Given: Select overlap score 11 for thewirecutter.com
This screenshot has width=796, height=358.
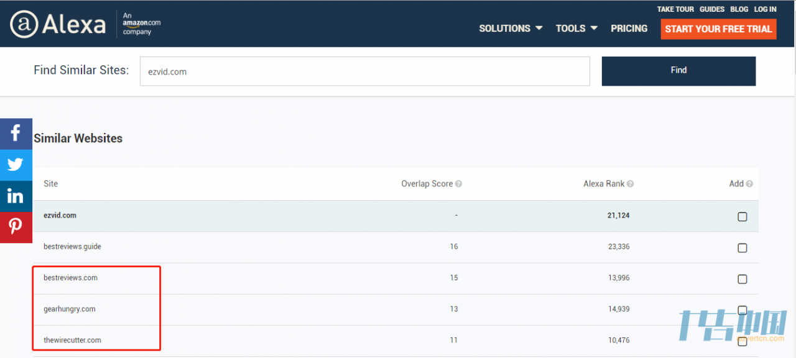Looking at the screenshot, I should point(454,340).
